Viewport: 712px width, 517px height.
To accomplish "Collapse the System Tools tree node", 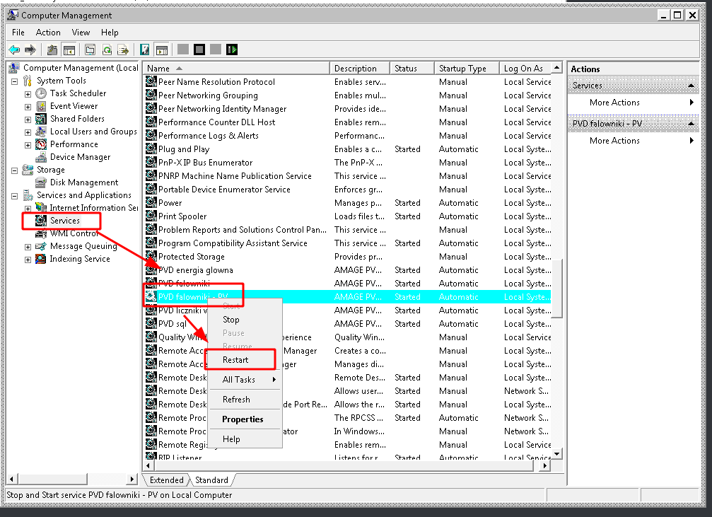I will coord(15,81).
